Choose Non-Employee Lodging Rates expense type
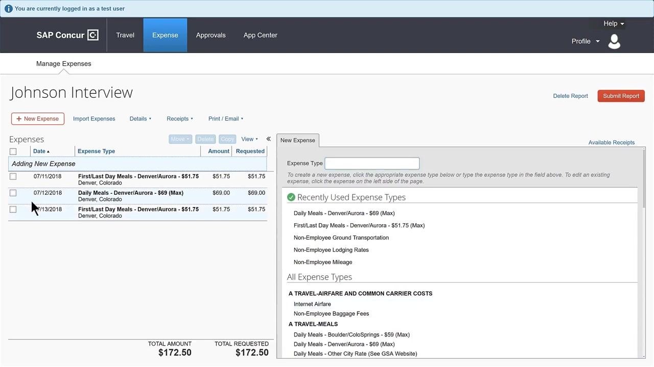This screenshot has width=654, height=367. (331, 250)
